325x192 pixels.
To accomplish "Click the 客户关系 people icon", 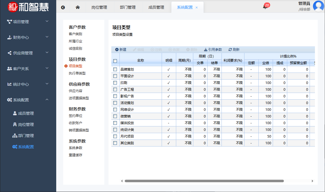I will (9, 68).
